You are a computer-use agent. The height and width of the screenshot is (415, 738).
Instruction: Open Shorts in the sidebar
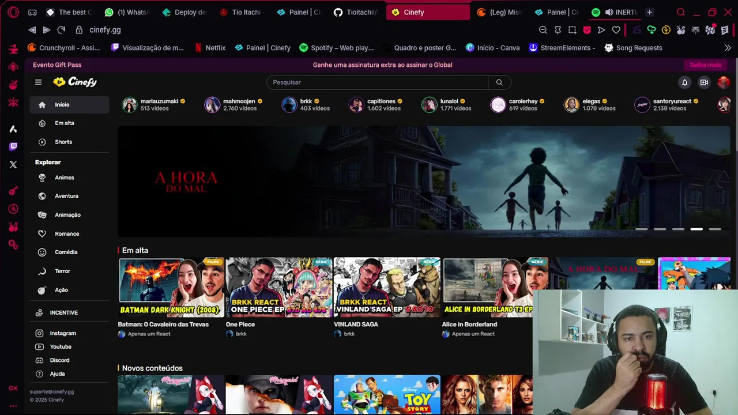[69, 142]
